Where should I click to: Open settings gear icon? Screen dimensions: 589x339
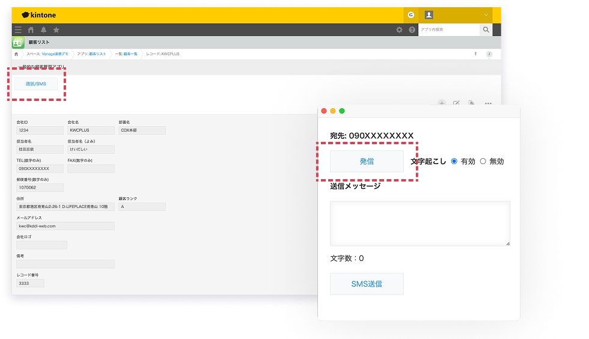click(x=399, y=29)
